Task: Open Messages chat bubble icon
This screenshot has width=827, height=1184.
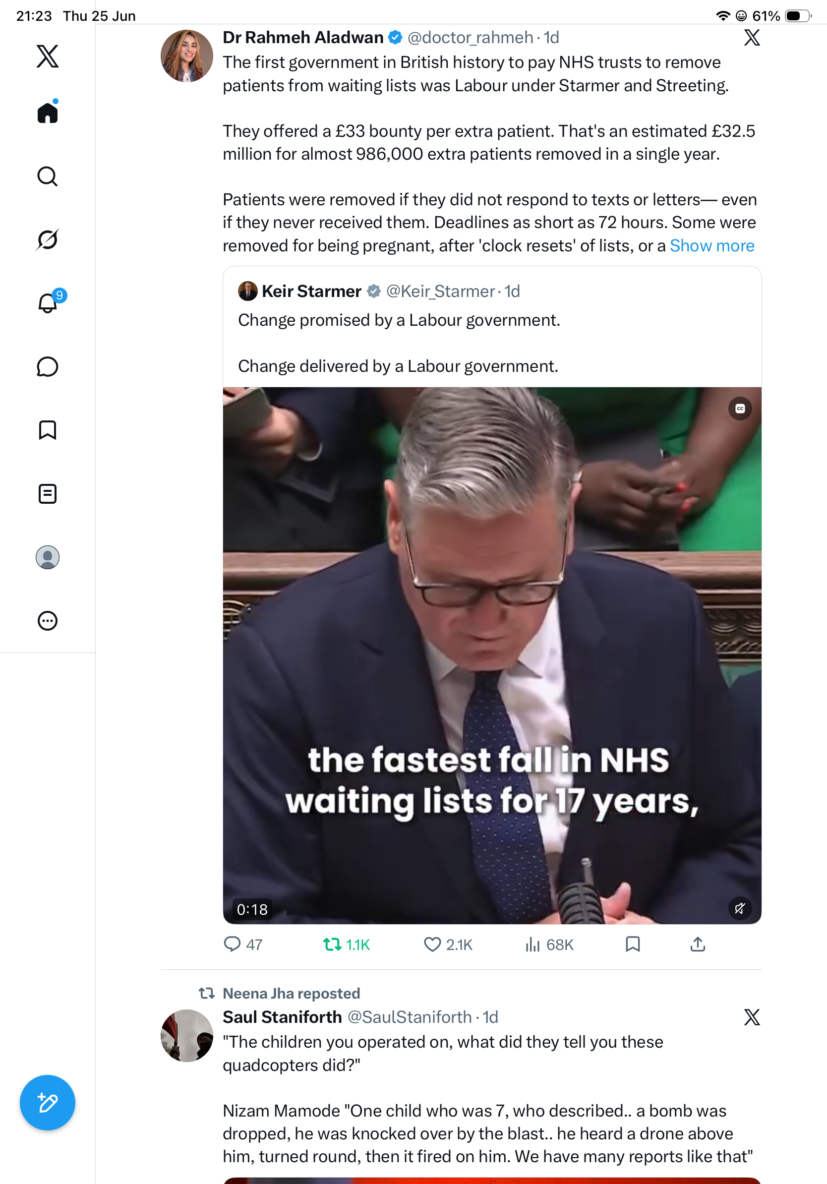Action: click(x=48, y=366)
